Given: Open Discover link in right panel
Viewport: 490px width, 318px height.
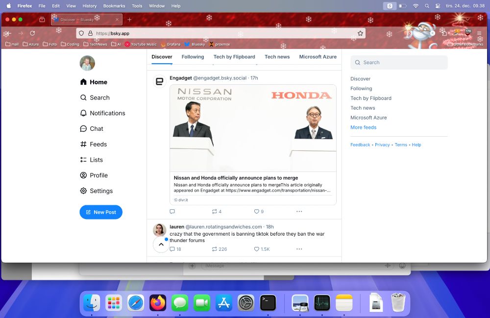Looking at the screenshot, I should coord(360,79).
